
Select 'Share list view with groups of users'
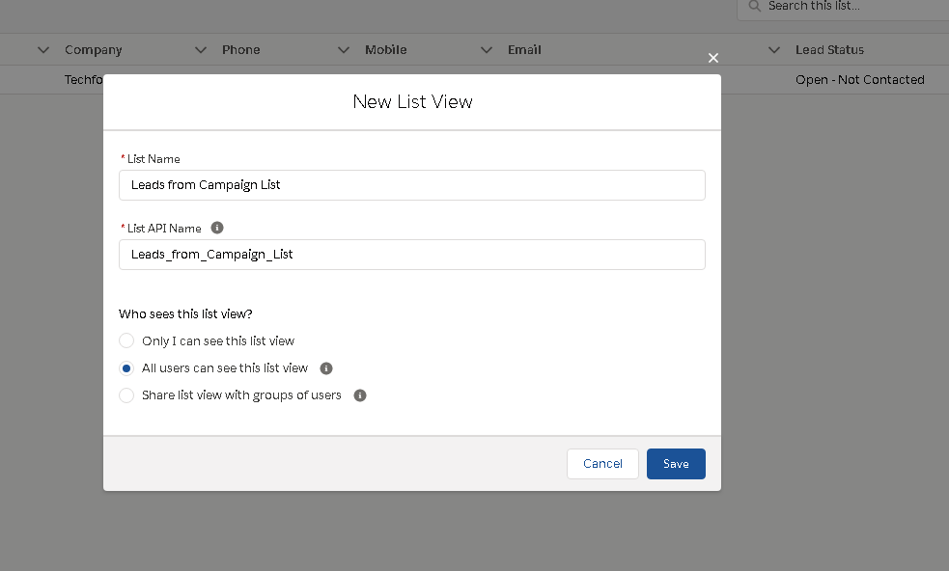[x=126, y=395]
